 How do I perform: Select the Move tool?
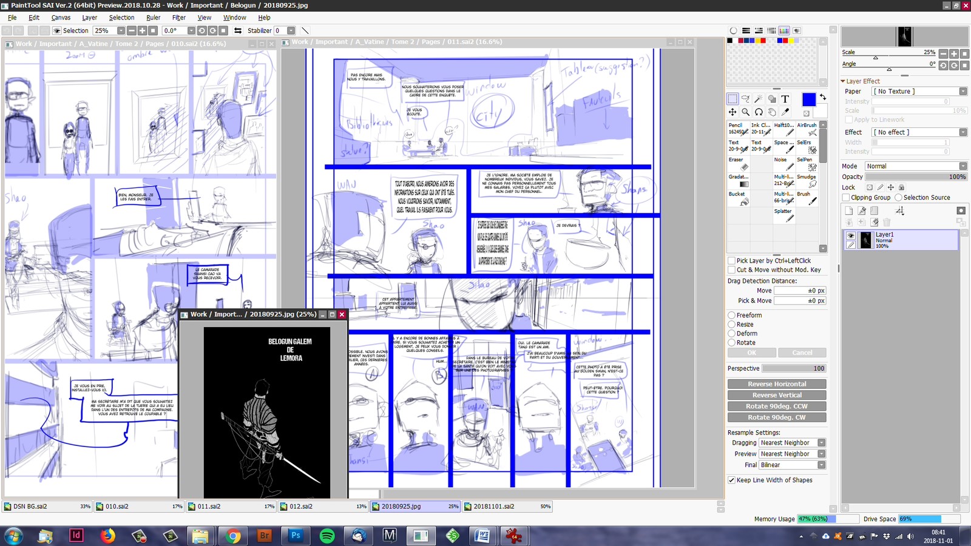point(732,112)
